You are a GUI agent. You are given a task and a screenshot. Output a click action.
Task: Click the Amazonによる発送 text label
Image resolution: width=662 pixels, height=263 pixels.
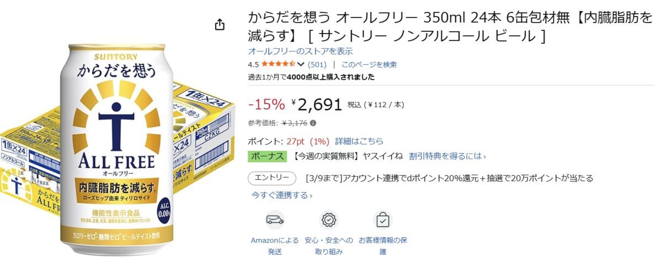275,246
